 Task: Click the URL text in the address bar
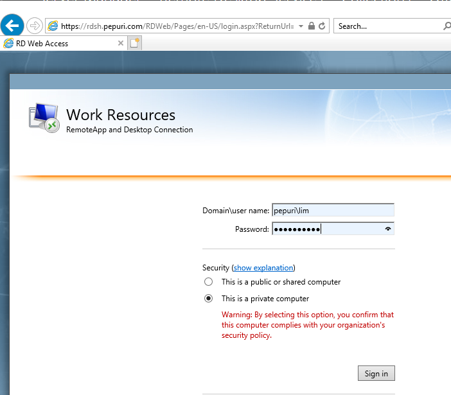point(177,26)
